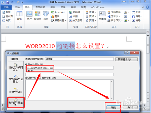The width and height of the screenshot is (151, 113).
Task: Insert a page break (分页)
Action: pyautogui.click(x=6, y=20)
